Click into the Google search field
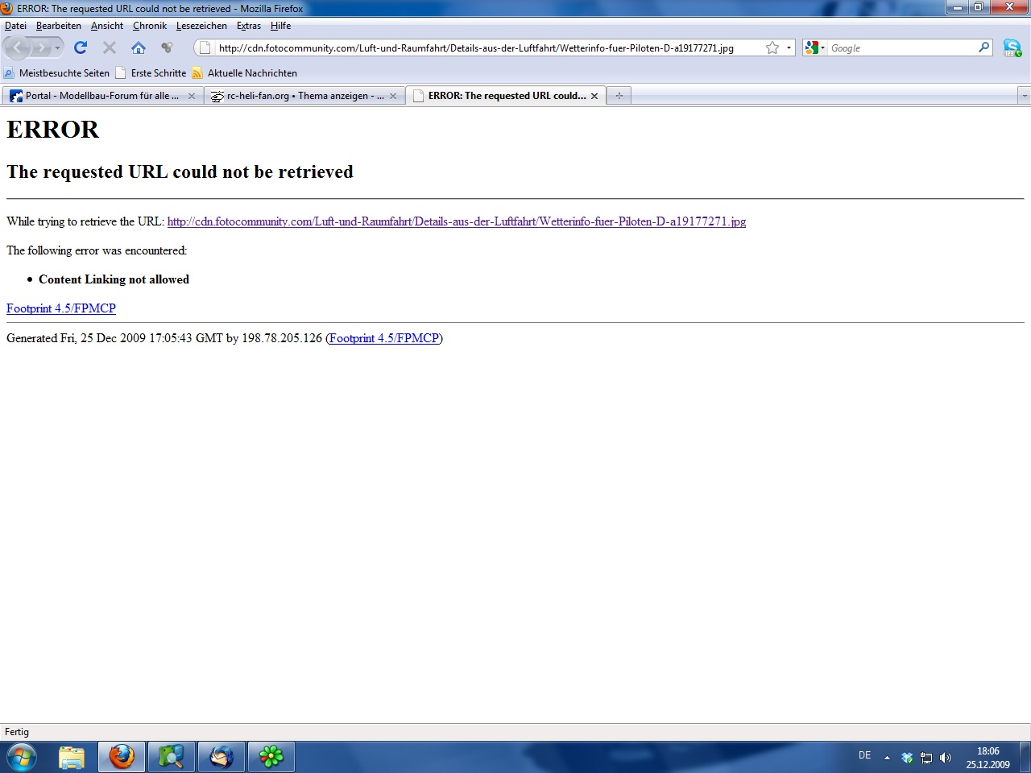 (x=901, y=48)
